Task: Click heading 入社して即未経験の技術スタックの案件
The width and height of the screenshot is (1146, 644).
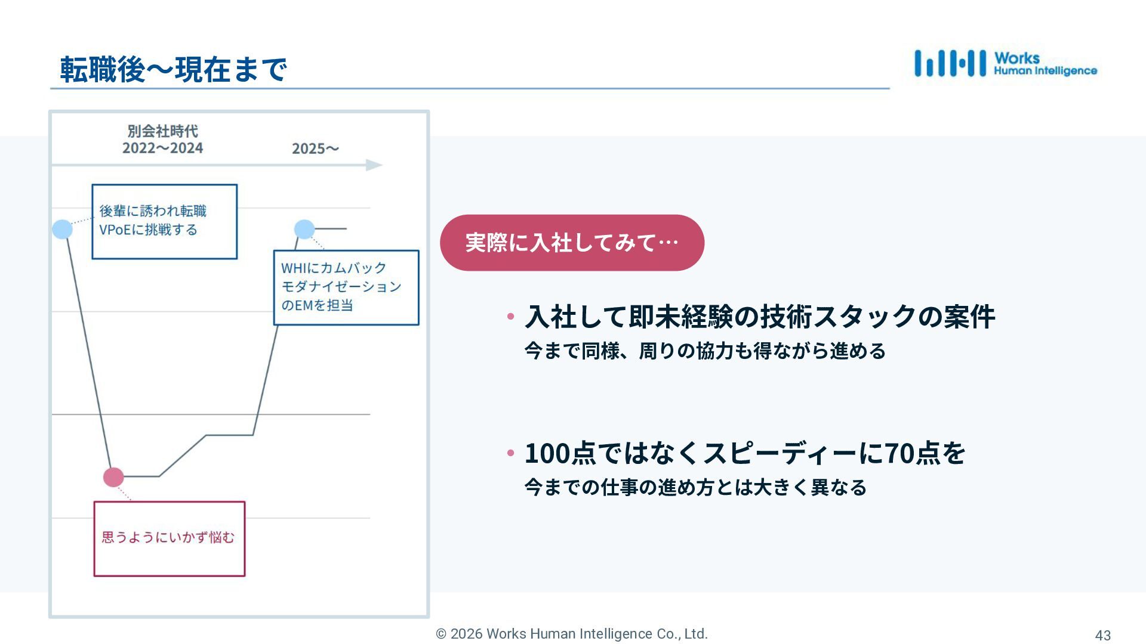Action: coord(759,317)
